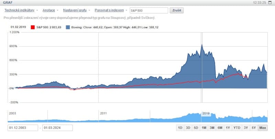The image size is (275, 139).
Task: Focus the S&P 500 index input field
Action: (149, 10)
